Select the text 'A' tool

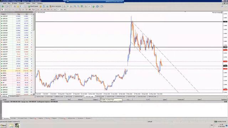23,10
